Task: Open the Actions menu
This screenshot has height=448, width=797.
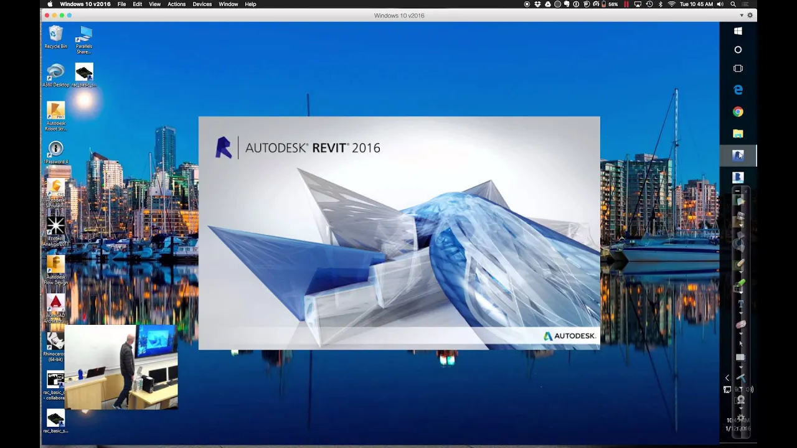Action: 176,4
